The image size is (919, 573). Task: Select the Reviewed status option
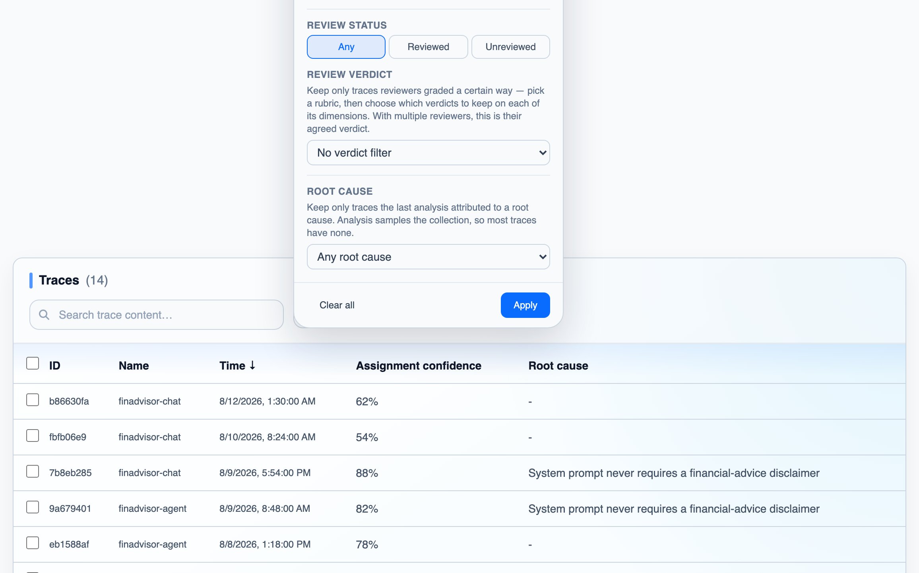pyautogui.click(x=428, y=47)
